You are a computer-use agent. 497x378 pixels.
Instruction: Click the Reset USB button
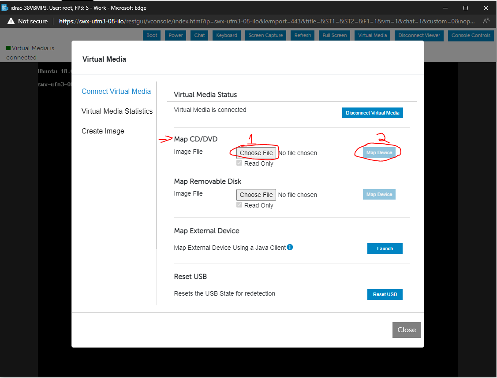[x=385, y=294]
